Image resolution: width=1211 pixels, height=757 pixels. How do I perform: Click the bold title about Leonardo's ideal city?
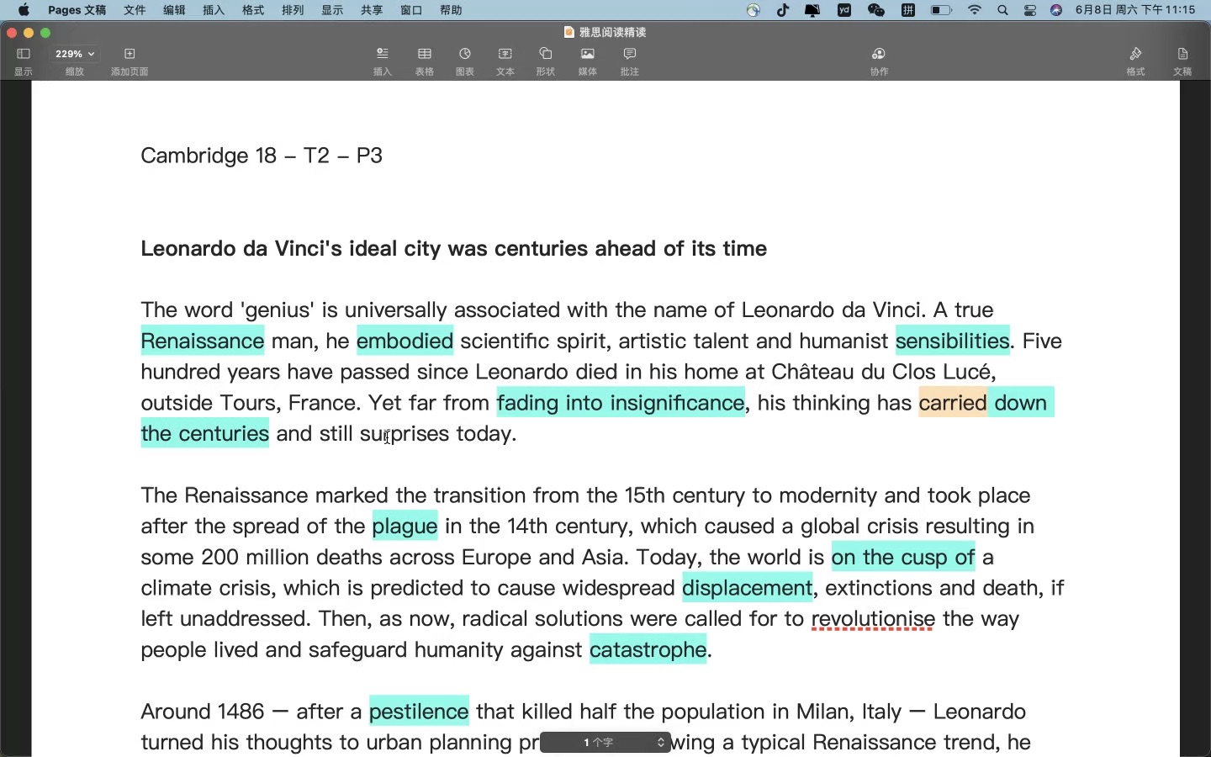453,249
